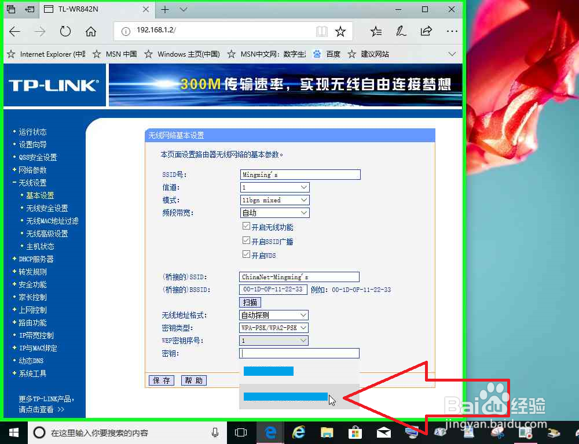Select 无线高级设置 submenu item
This screenshot has width=579, height=444.
click(x=47, y=234)
